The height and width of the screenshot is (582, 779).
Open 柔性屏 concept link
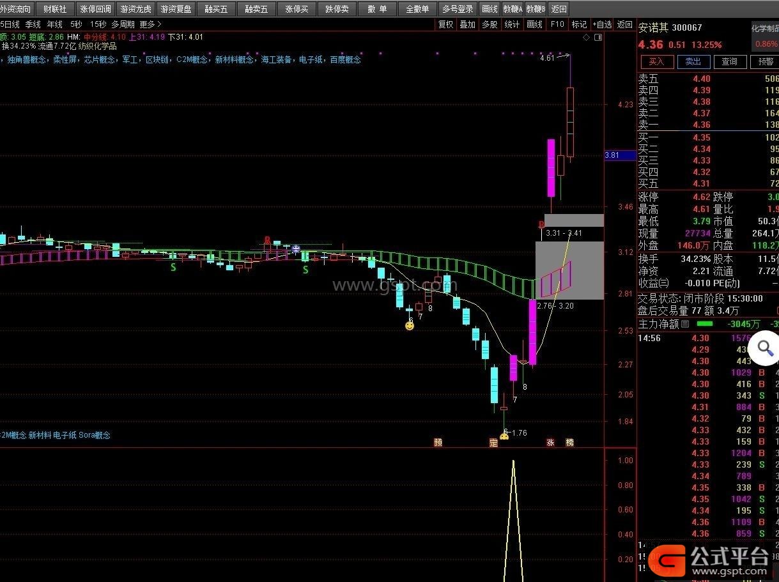tap(65, 59)
